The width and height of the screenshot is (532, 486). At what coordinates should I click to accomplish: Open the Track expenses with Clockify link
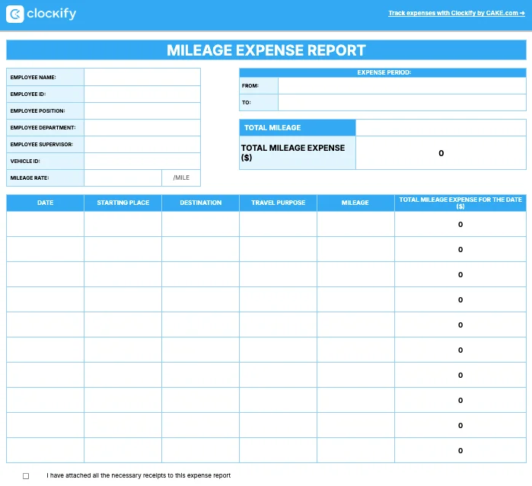pyautogui.click(x=457, y=13)
